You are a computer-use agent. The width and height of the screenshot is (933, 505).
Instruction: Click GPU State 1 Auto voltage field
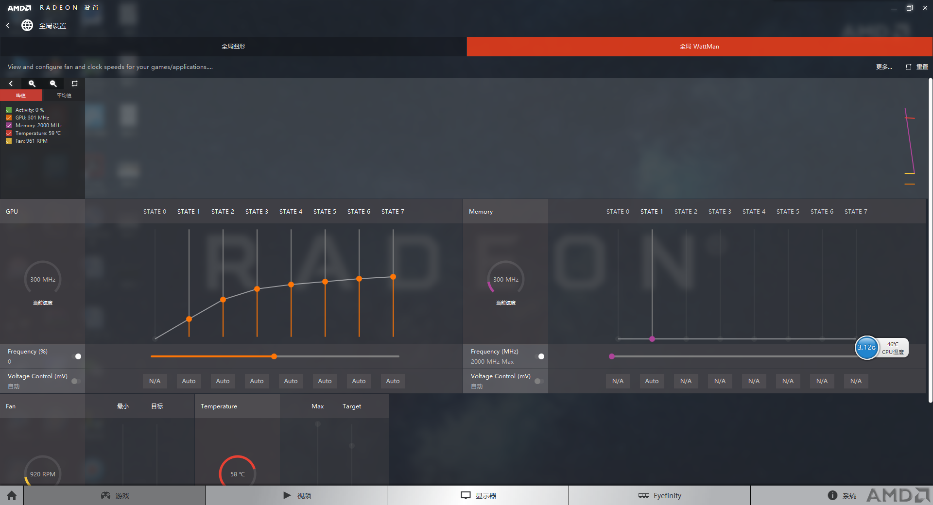pos(189,381)
